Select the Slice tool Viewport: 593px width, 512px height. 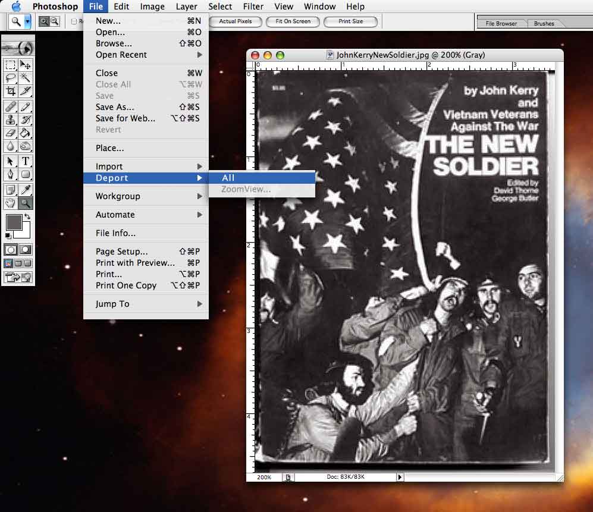pos(26,91)
